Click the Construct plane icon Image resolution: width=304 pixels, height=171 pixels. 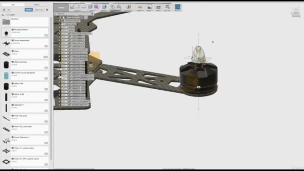click(128, 7)
